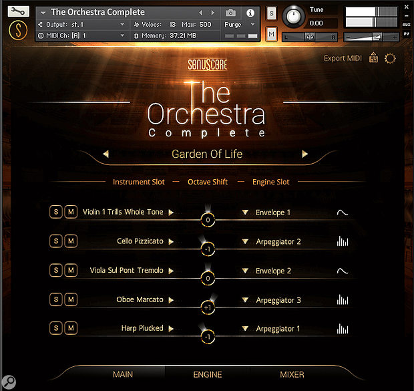The width and height of the screenshot is (414, 391).
Task: Click the Arpeggiator 3 bars icon
Action: (343, 299)
